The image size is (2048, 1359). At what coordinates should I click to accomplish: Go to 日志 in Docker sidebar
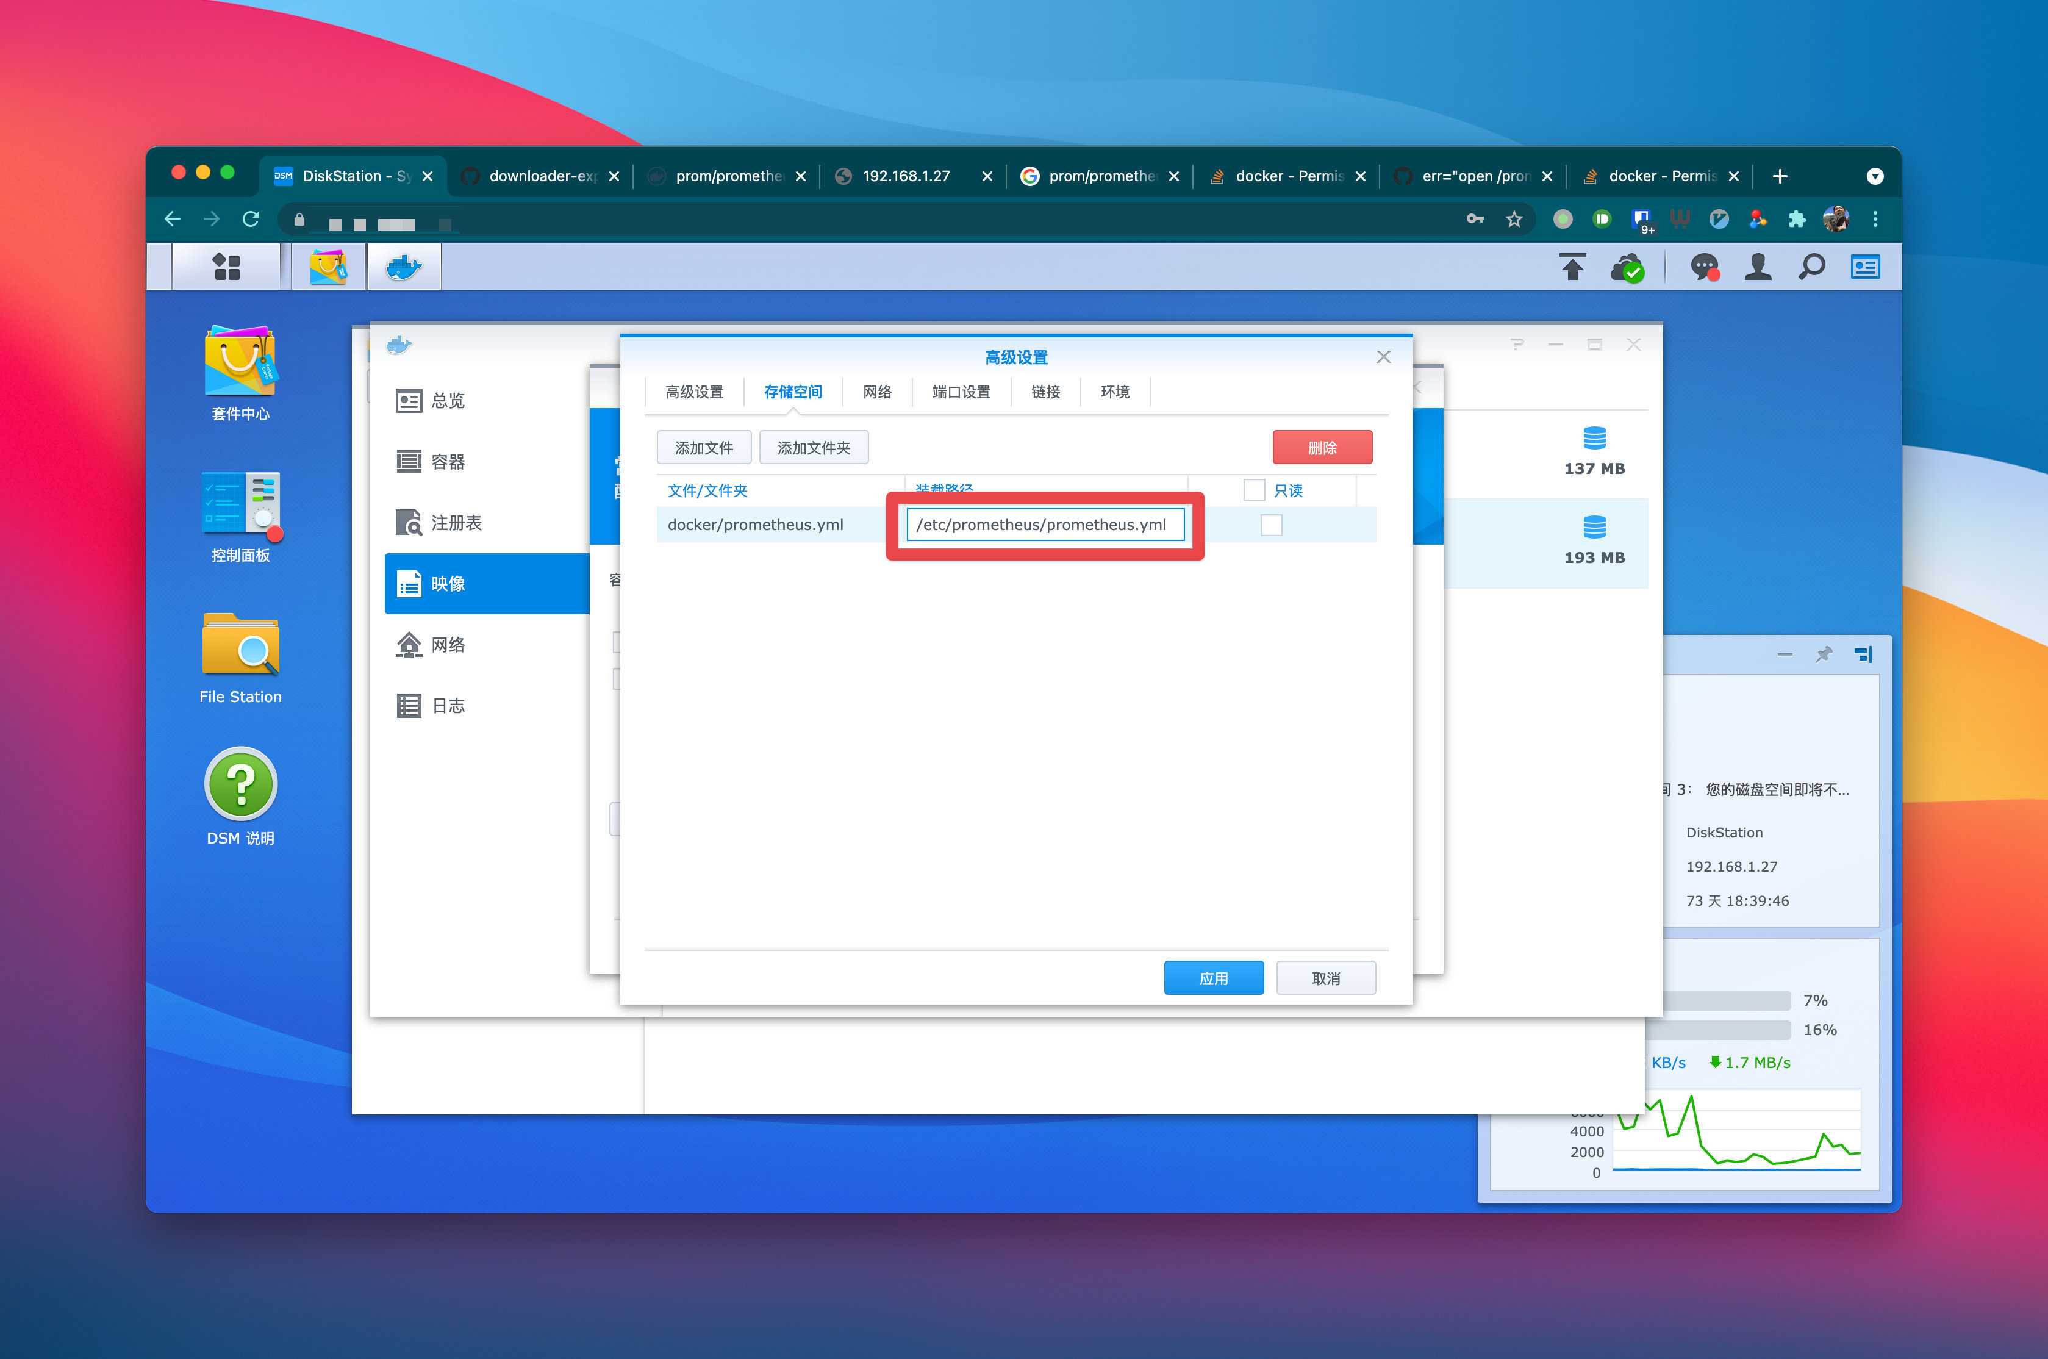click(x=487, y=706)
